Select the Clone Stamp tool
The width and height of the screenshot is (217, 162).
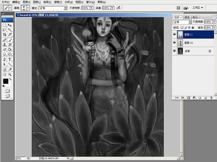[4, 45]
